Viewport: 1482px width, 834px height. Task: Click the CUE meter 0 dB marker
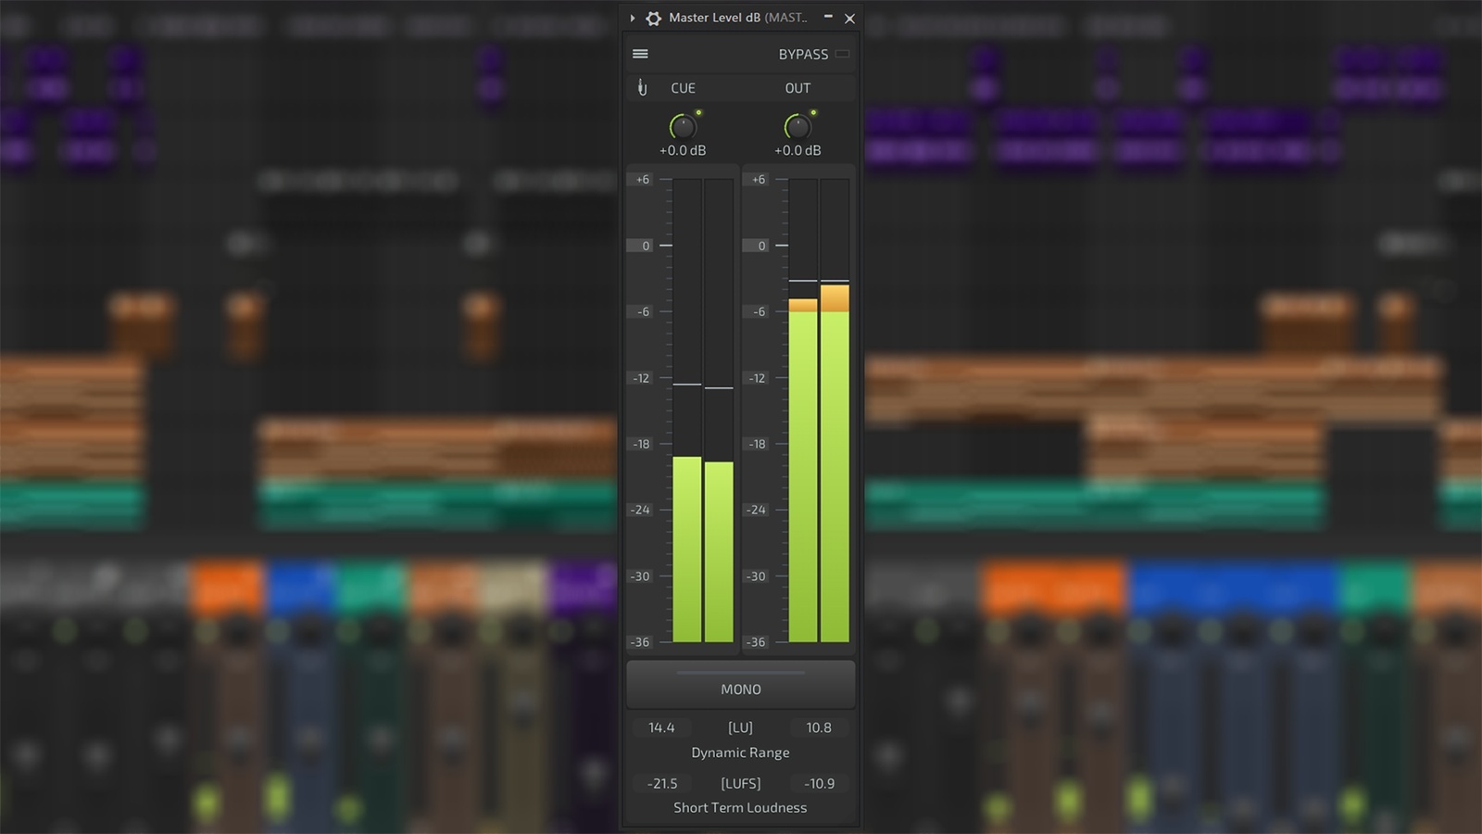click(x=645, y=246)
